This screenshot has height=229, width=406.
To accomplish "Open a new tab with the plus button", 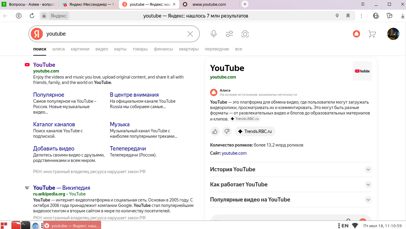I will pyautogui.click(x=245, y=4).
